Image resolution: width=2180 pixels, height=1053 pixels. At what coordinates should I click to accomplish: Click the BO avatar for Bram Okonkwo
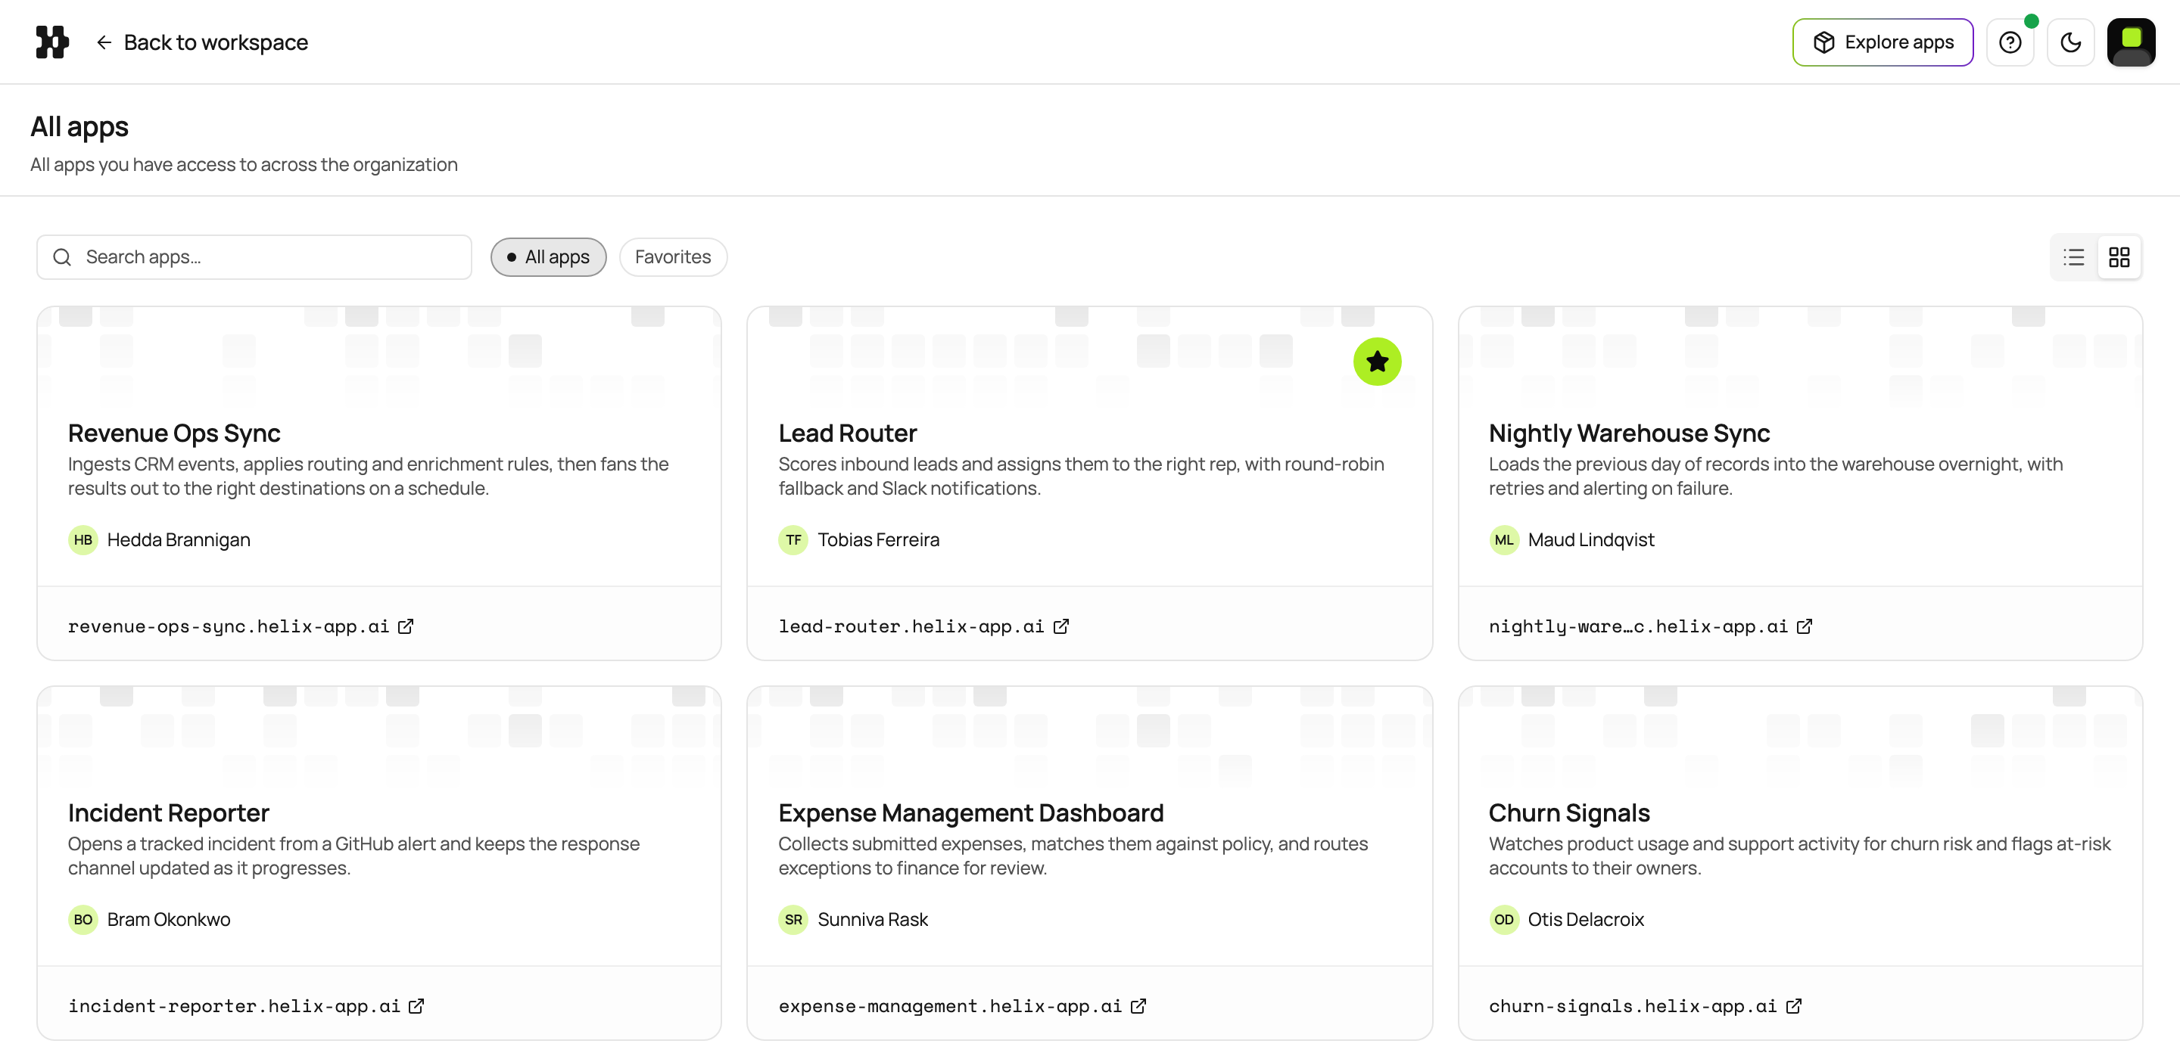pos(83,919)
